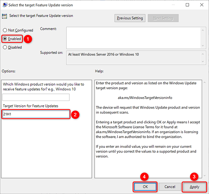Click Supported on scroll down arrow
This screenshot has height=194, width=209.
(203, 61)
